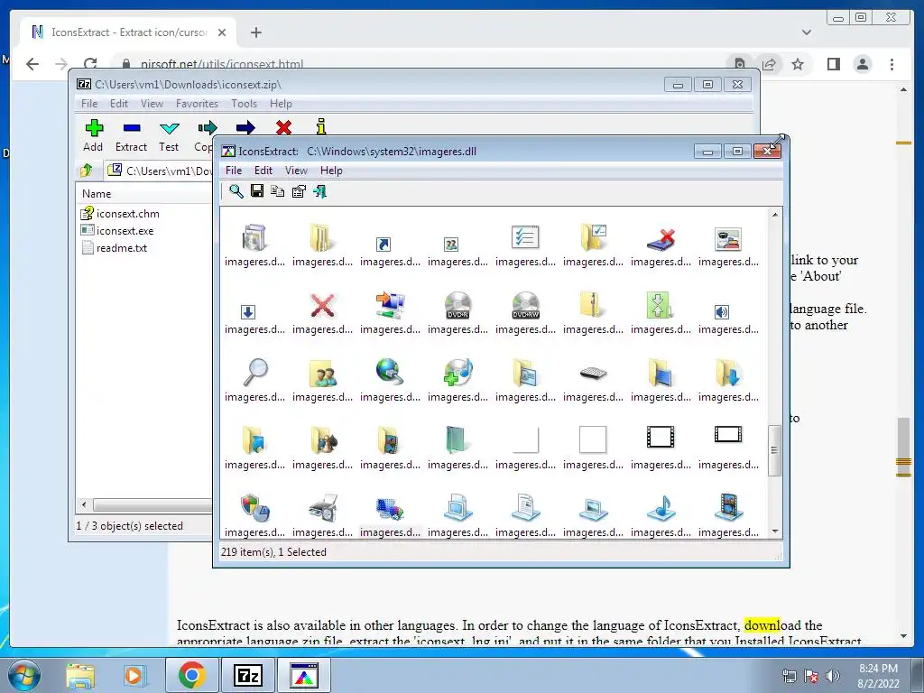This screenshot has width=924, height=693.
Task: Bookmark this page with the star icon
Action: 798,64
